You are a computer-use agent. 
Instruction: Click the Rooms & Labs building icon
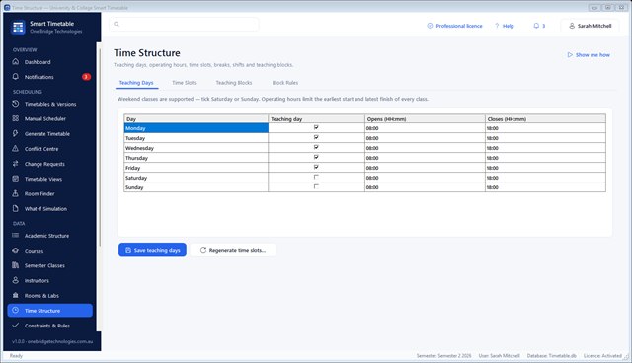(x=16, y=295)
